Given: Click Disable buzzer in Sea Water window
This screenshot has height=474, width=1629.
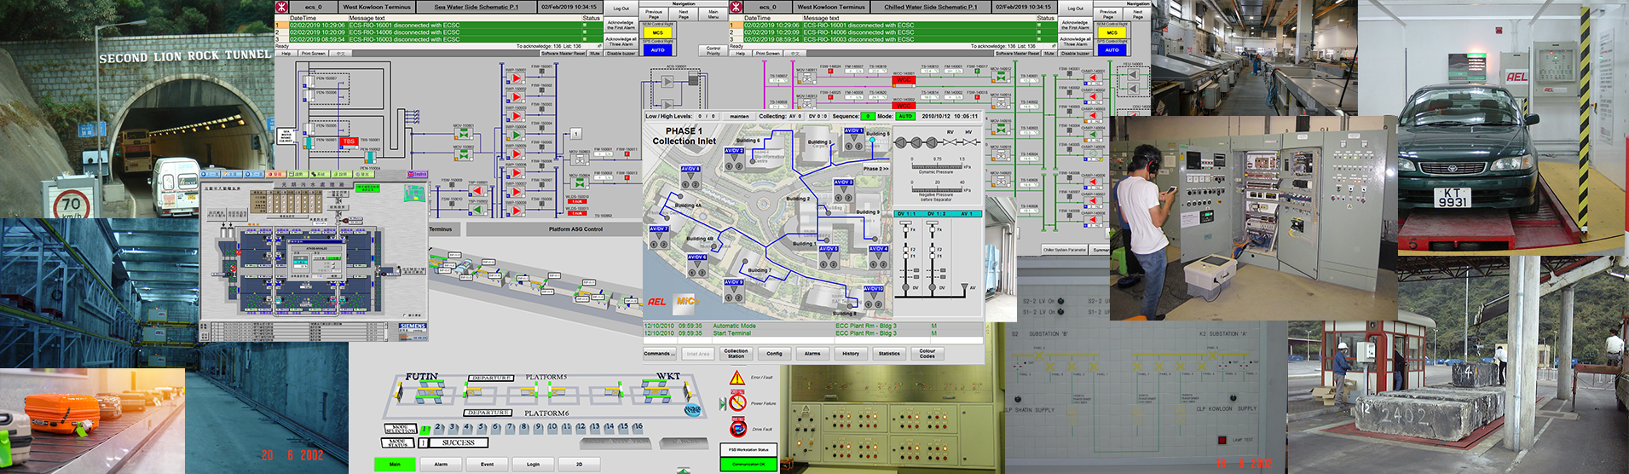Looking at the screenshot, I should (621, 53).
